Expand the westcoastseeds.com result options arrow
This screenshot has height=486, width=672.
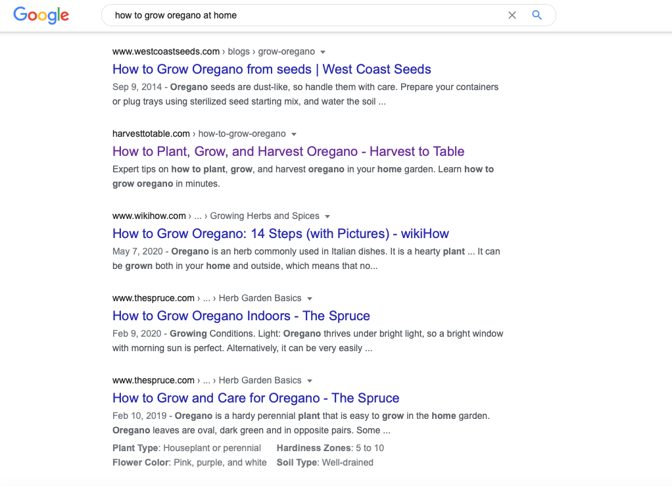pos(323,52)
